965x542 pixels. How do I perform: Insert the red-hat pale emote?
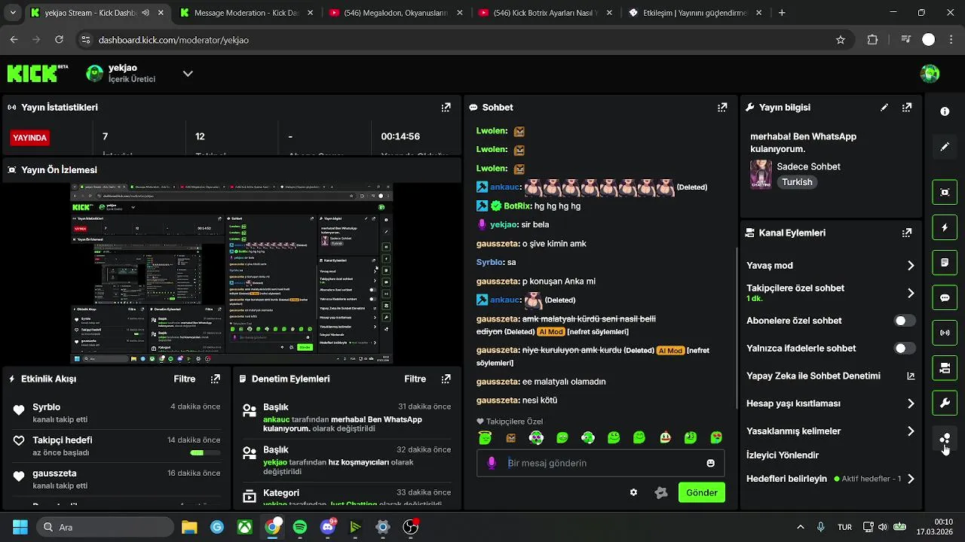[665, 437]
